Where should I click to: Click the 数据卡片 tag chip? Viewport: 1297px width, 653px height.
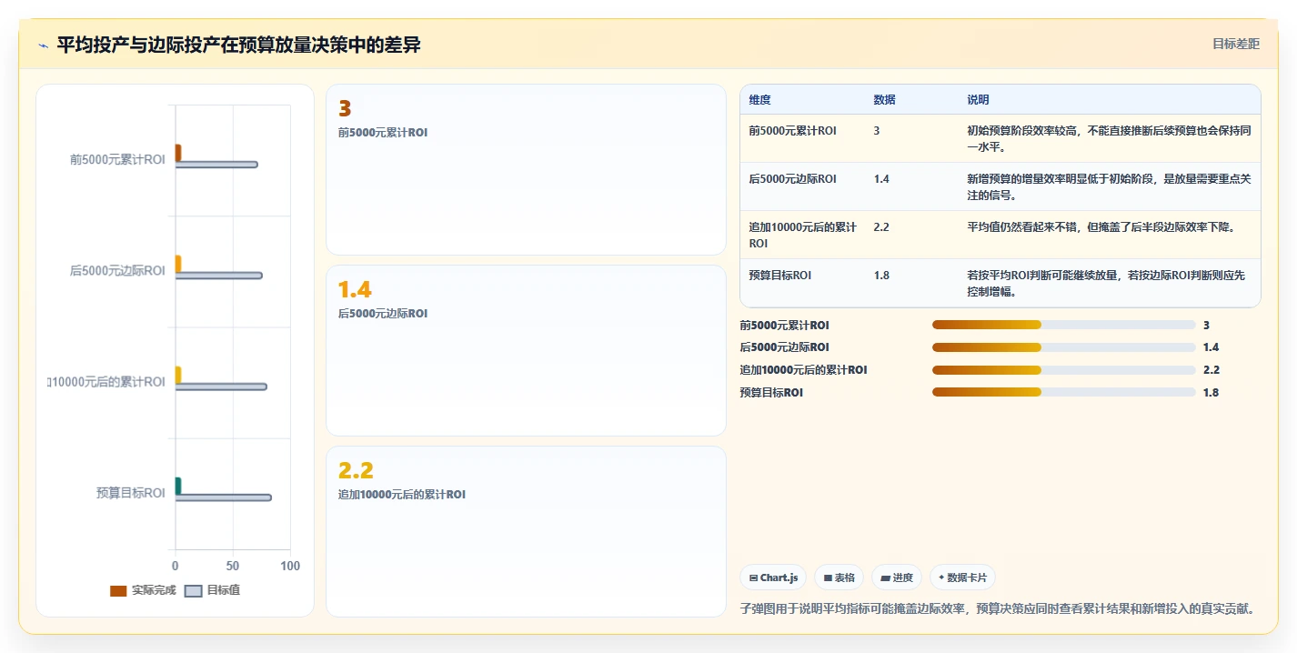962,578
